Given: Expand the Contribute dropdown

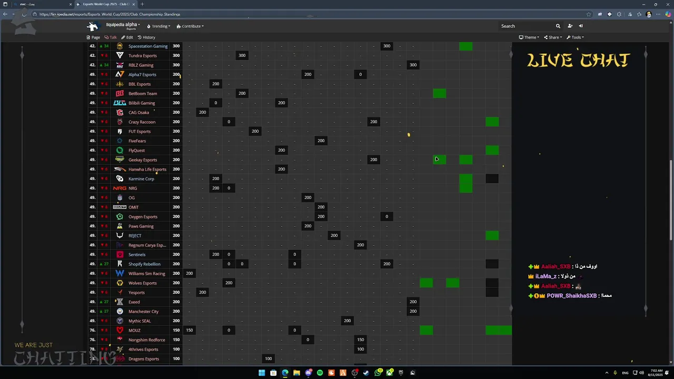Looking at the screenshot, I should [190, 26].
